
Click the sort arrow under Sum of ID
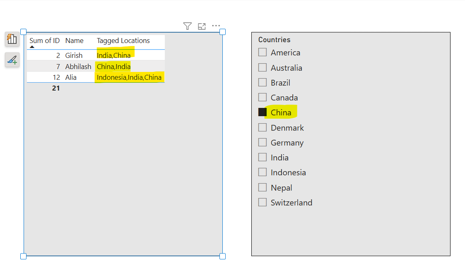point(32,46)
